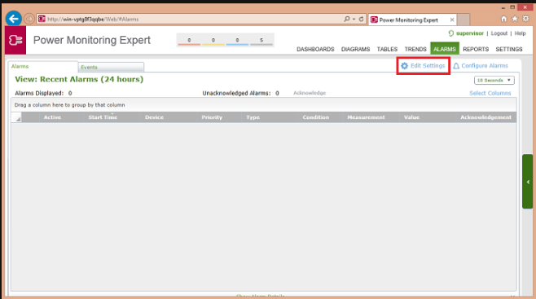Screen dimensions: 536x299
Task: Click the 'Alarms Displayed:' label
Action: 39,93
